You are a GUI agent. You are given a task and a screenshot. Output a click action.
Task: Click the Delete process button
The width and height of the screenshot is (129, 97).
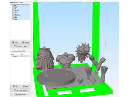point(25,86)
